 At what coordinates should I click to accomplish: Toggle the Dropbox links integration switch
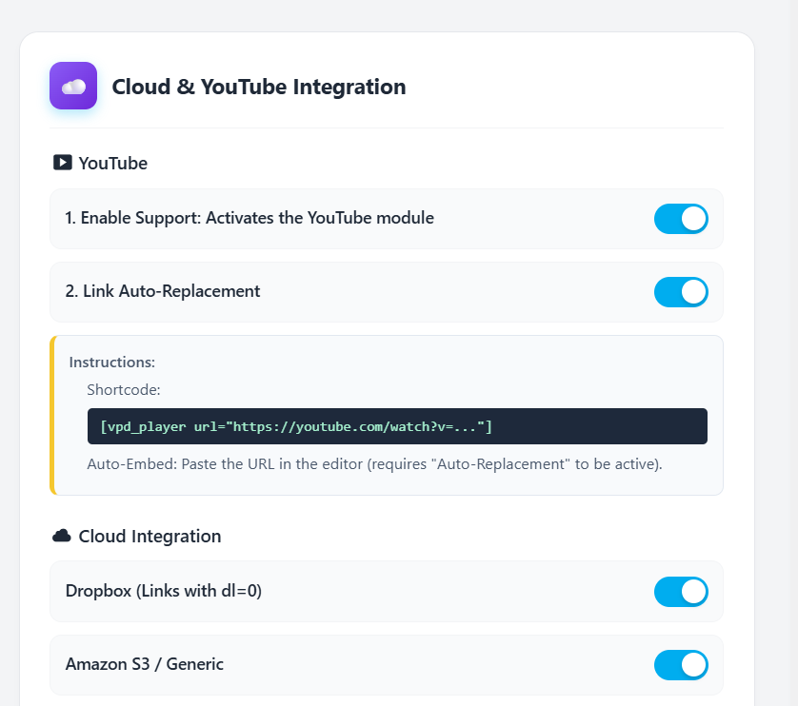(x=681, y=592)
